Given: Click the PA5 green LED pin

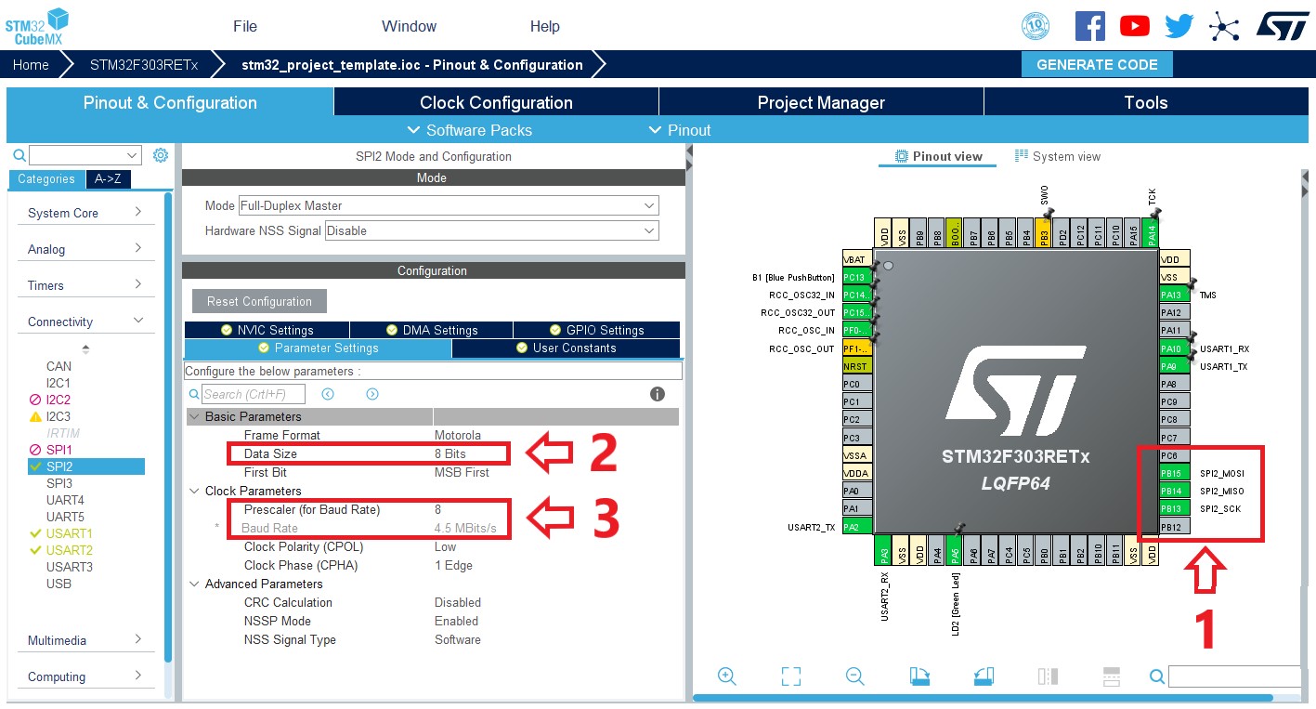Looking at the screenshot, I should coord(955,551).
